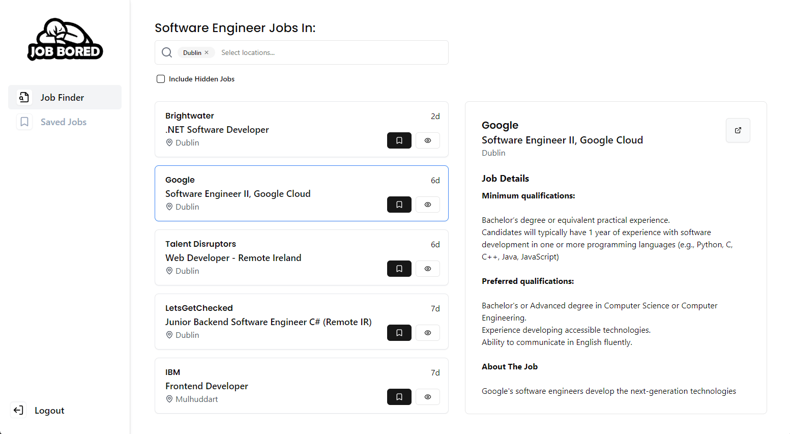Hide the Brightwater job with eye icon
Image resolution: width=790 pixels, height=434 pixels.
428,140
